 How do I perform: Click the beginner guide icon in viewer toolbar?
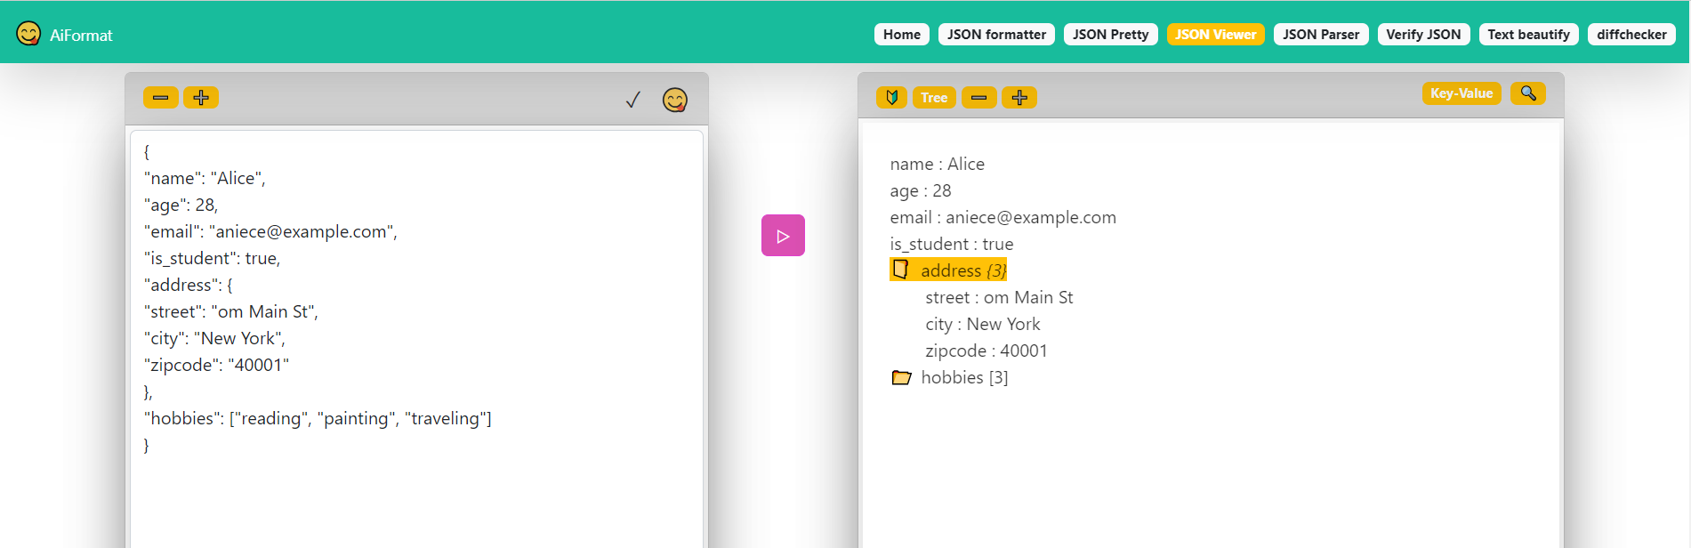click(x=891, y=98)
